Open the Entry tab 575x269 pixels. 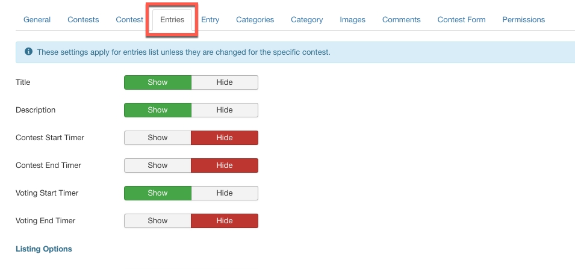coord(210,20)
